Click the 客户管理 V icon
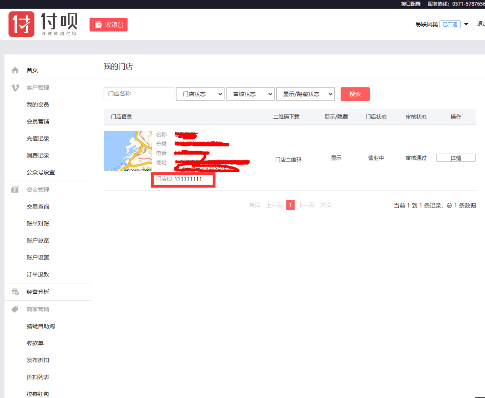The height and width of the screenshot is (398, 485). tap(15, 87)
